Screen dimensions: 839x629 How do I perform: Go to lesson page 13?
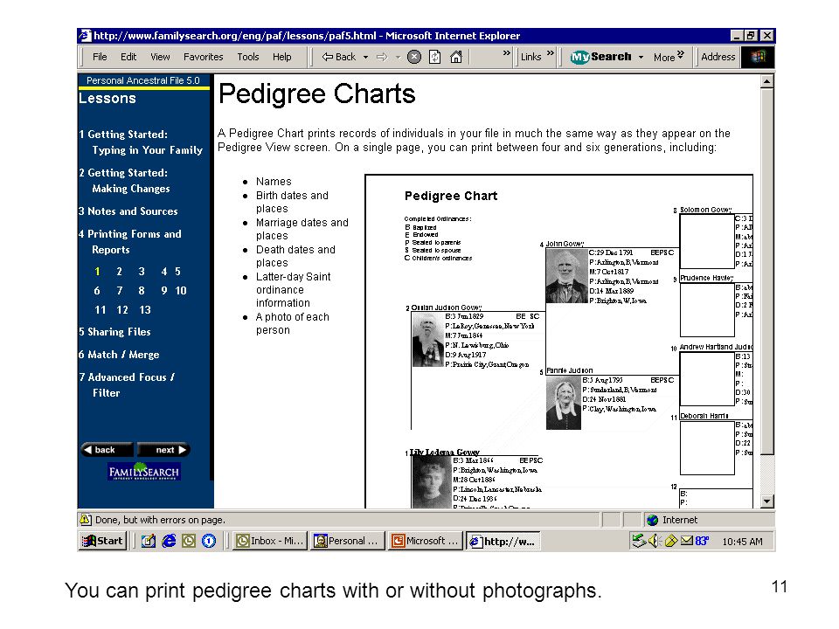[145, 310]
